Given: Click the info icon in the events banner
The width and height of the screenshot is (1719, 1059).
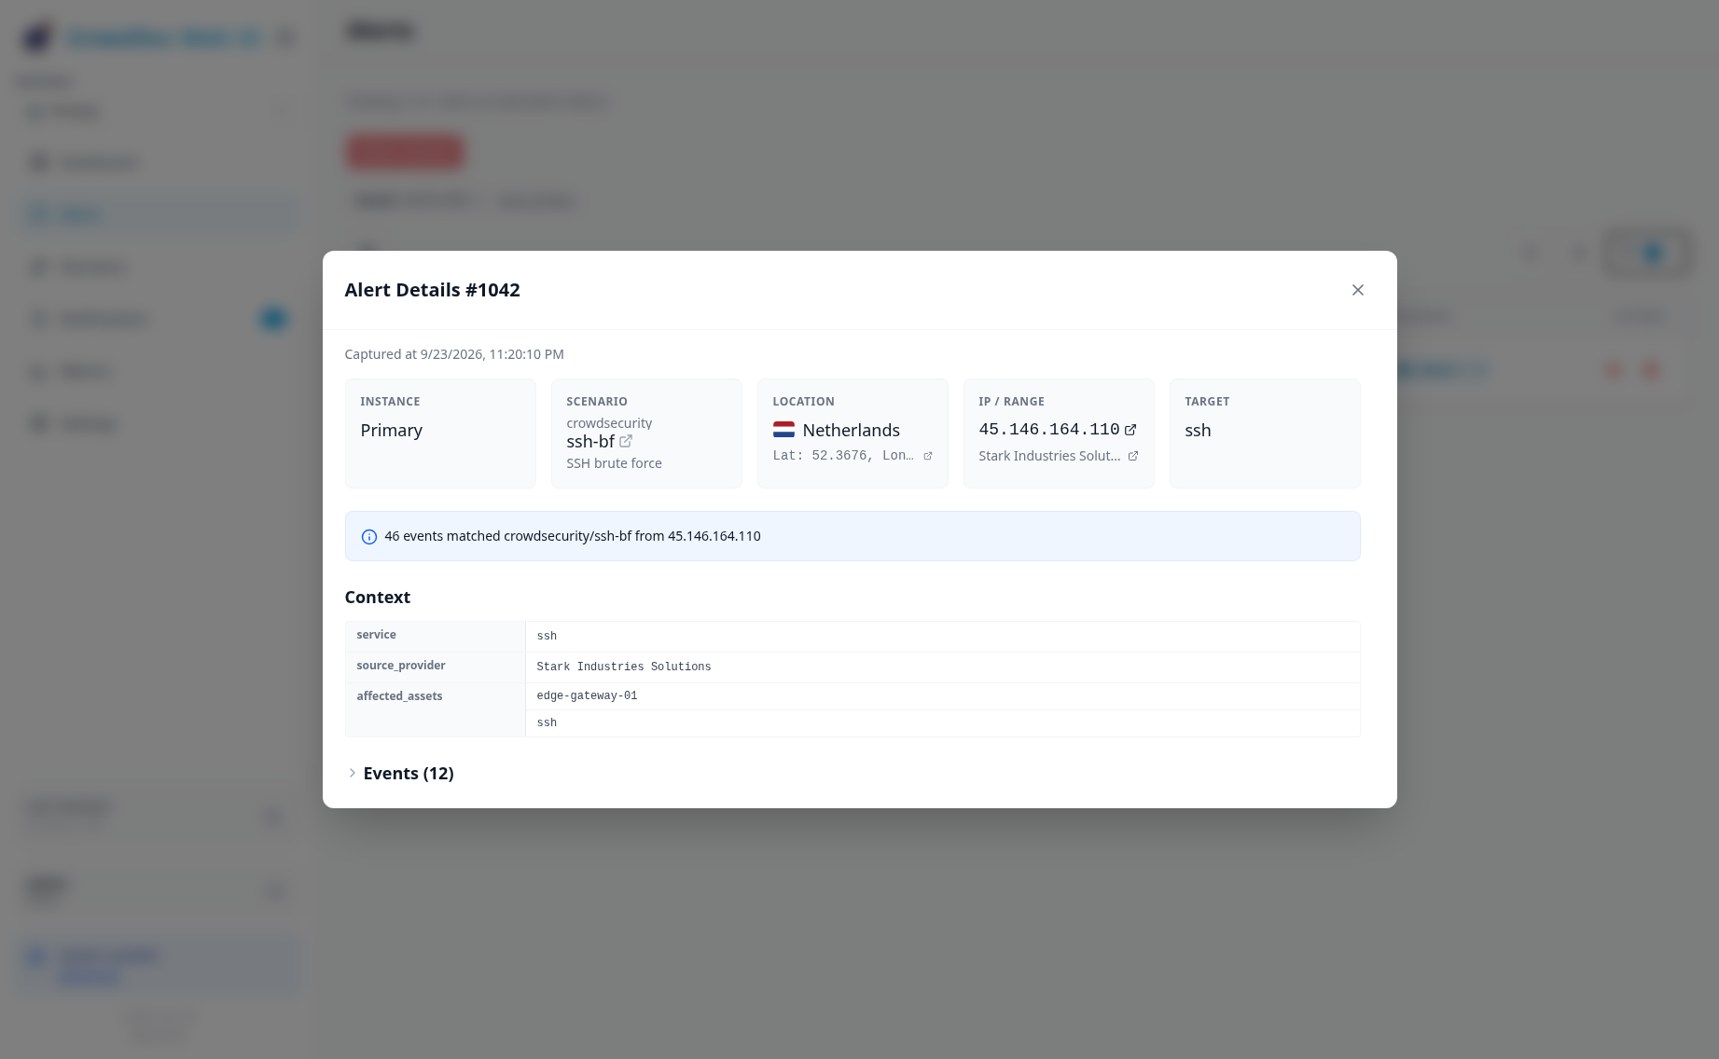Looking at the screenshot, I should coord(369,537).
